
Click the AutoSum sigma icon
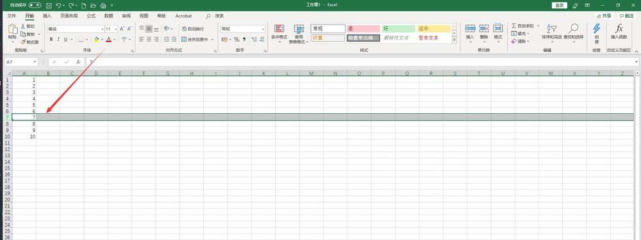514,26
